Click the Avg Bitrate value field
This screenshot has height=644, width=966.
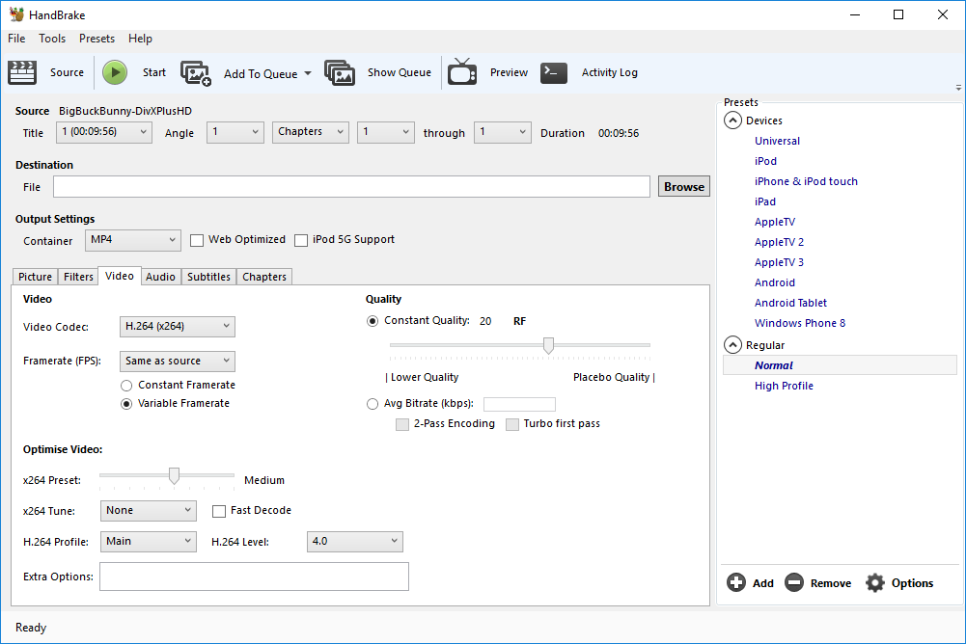(519, 404)
